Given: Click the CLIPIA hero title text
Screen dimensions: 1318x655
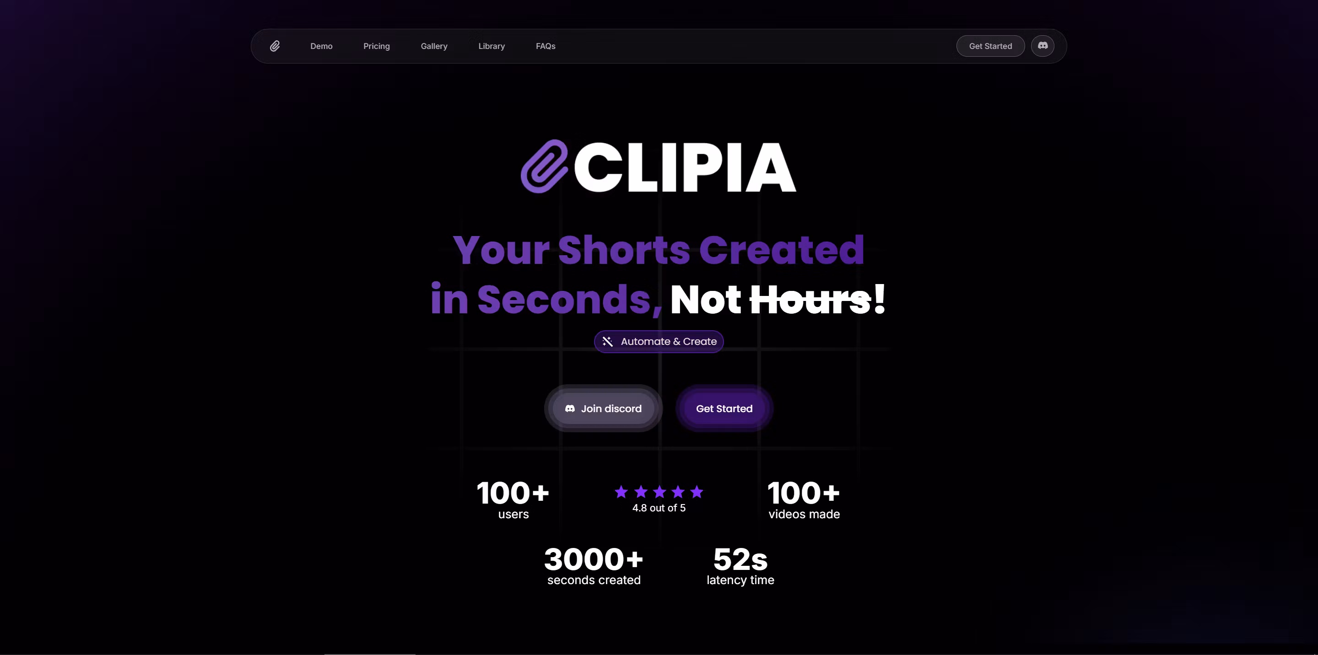Looking at the screenshot, I should click(685, 167).
